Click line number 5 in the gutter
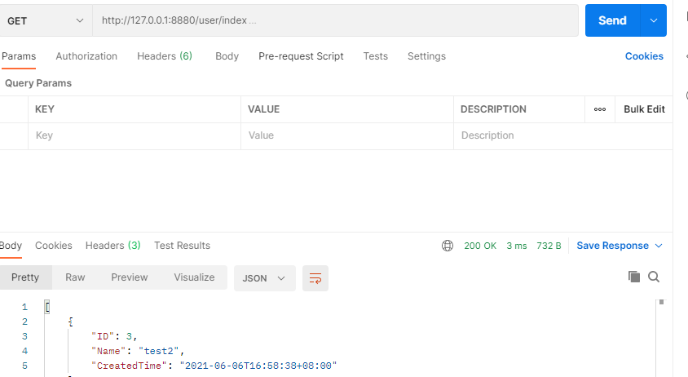 coord(24,366)
